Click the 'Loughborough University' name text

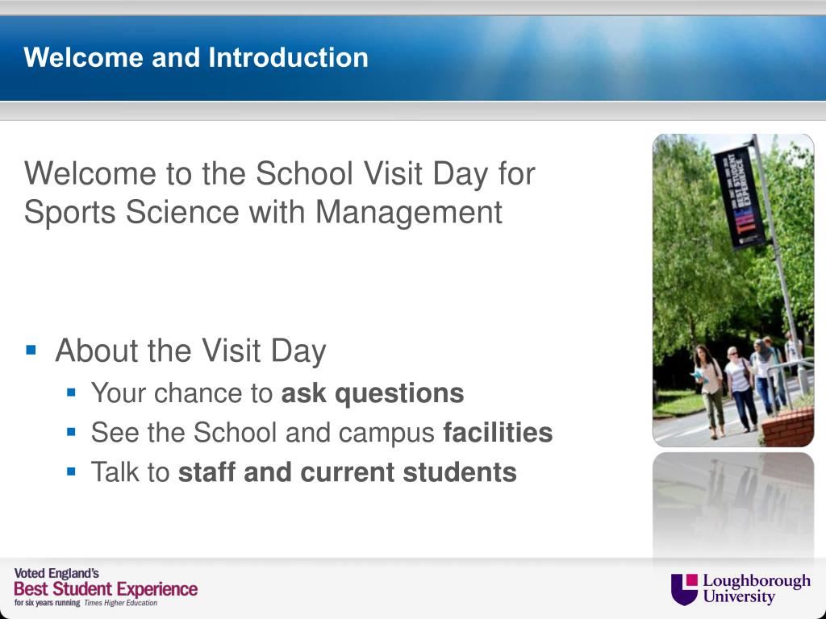757,588
